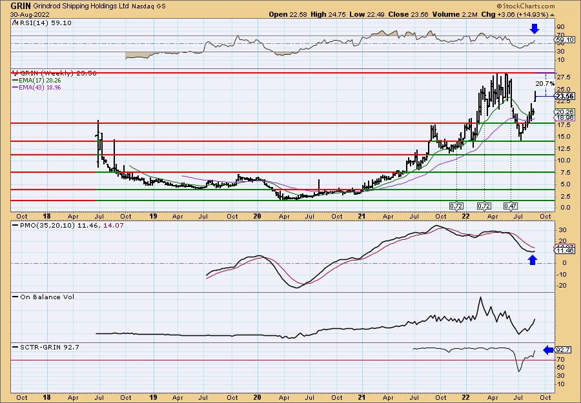The image size is (581, 403).
Task: Click the -20 label on PMO axis
Action: pos(562,285)
